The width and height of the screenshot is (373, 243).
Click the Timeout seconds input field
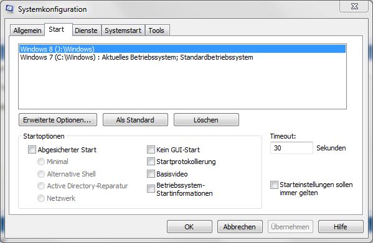point(291,148)
